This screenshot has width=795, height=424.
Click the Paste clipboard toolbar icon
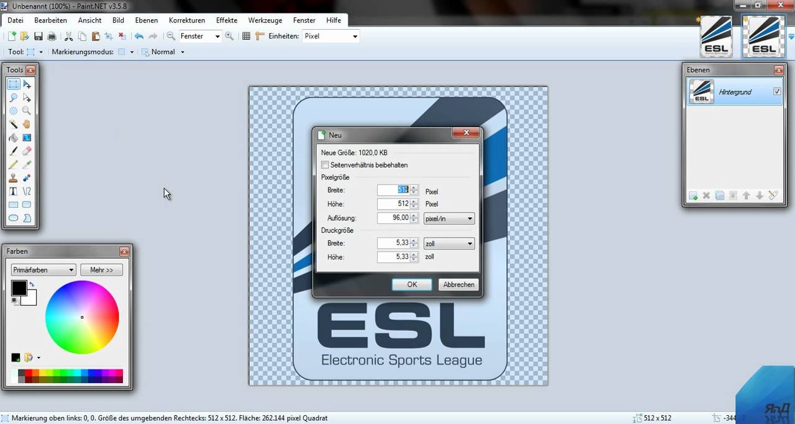[x=96, y=36]
